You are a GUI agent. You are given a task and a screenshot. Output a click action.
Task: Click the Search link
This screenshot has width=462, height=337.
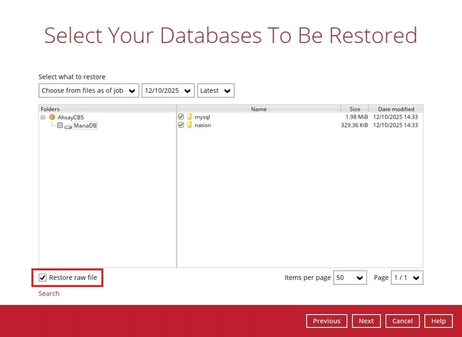tap(49, 293)
